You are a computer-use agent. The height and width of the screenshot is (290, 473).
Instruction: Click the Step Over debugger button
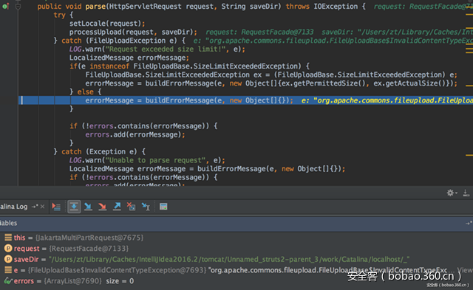[x=74, y=207]
